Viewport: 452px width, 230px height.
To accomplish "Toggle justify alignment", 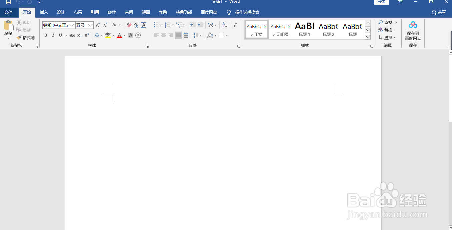I will [178, 35].
